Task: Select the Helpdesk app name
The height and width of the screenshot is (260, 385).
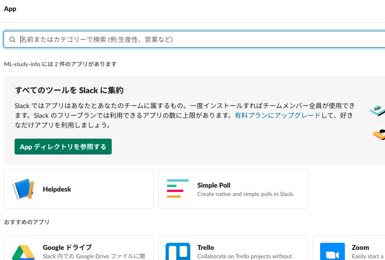Action: pyautogui.click(x=57, y=189)
